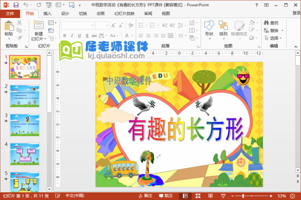
Task: Click the Paste clipboard icon
Action: coord(9,25)
